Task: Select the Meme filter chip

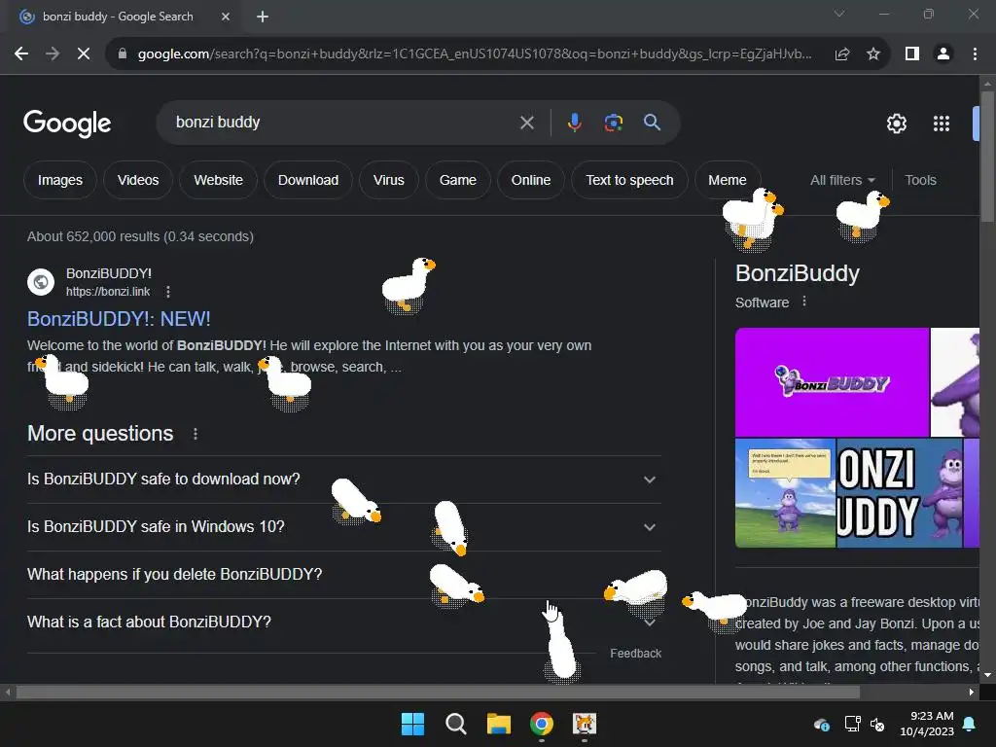Action: pos(728,180)
